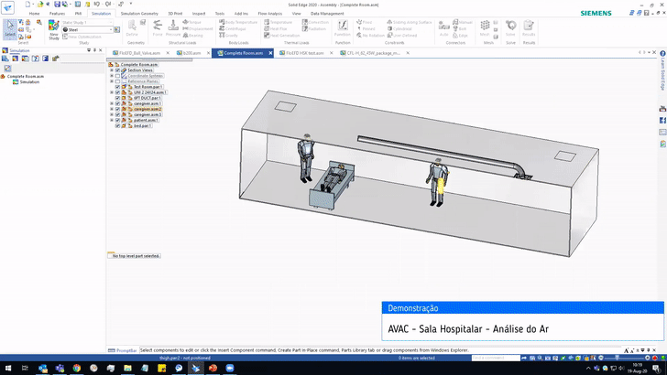Expand Reference Planes tree node
The image size is (667, 375).
pos(112,81)
